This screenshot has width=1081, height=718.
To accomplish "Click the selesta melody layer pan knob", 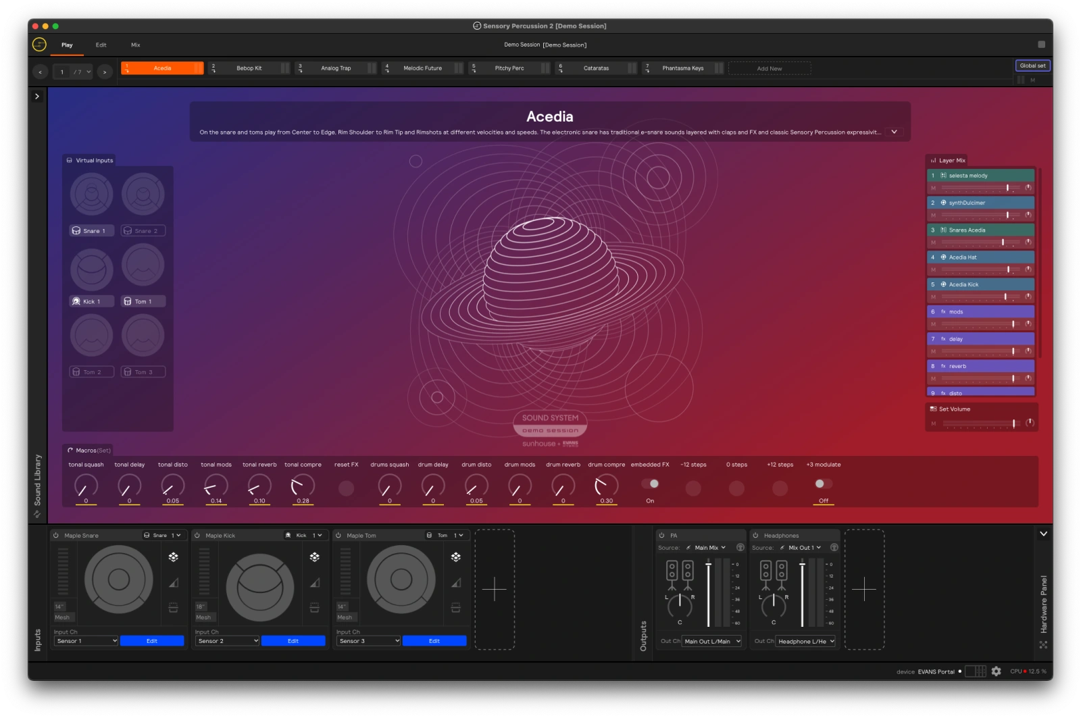I will pyautogui.click(x=1028, y=188).
